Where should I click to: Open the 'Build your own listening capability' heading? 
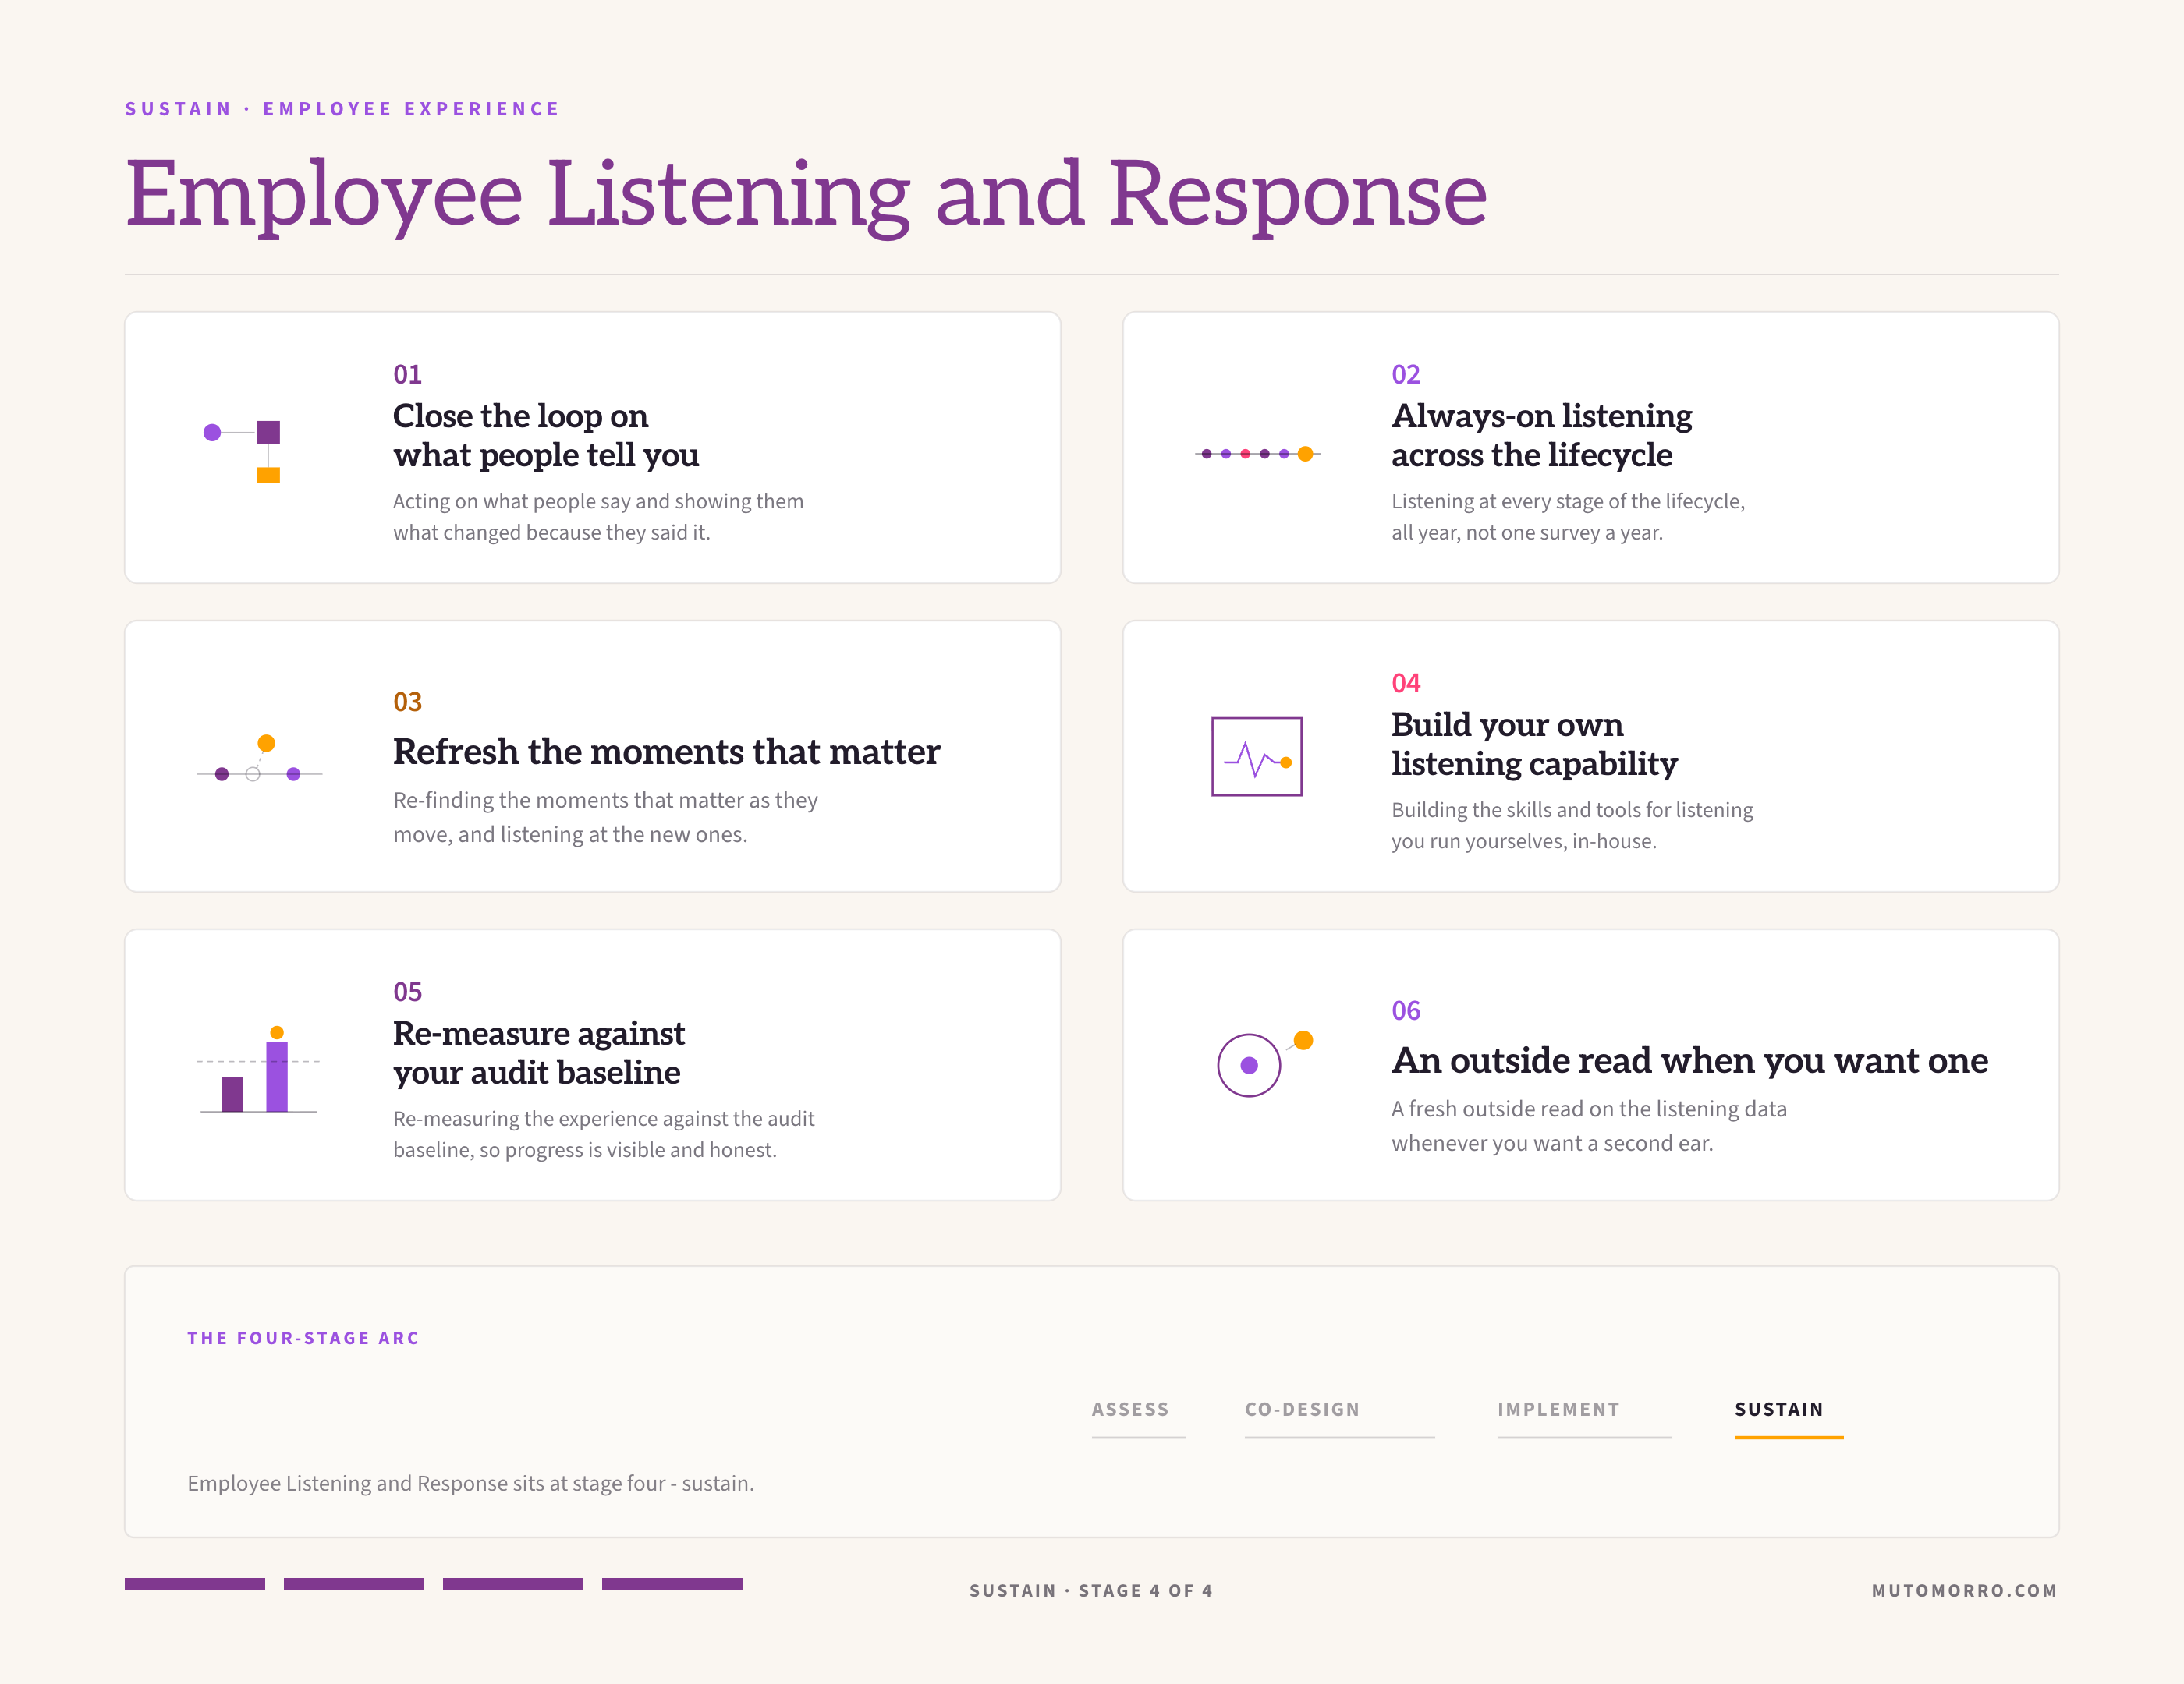[1534, 744]
